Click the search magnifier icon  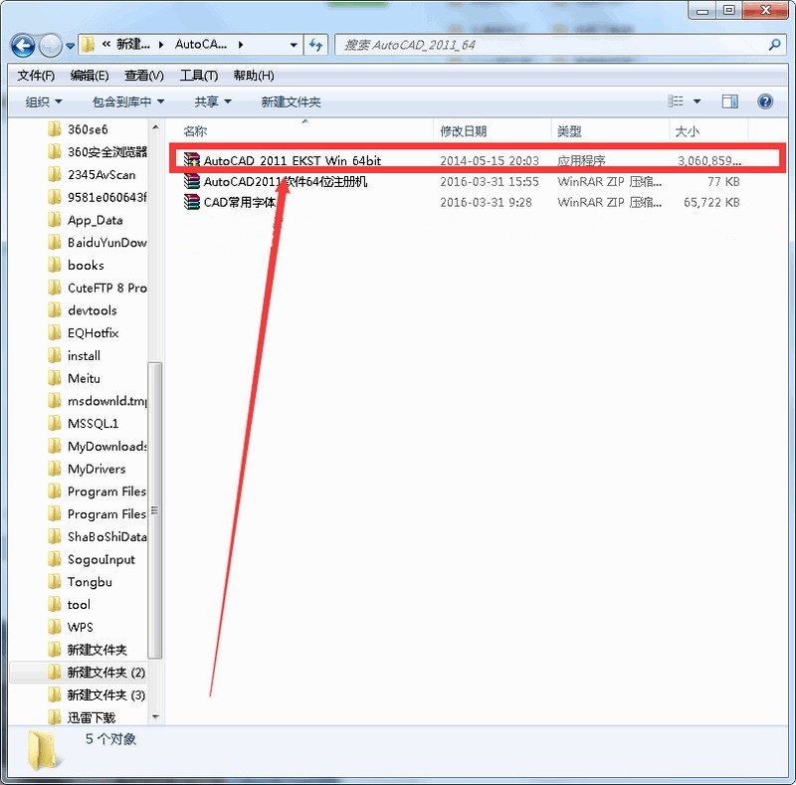774,45
